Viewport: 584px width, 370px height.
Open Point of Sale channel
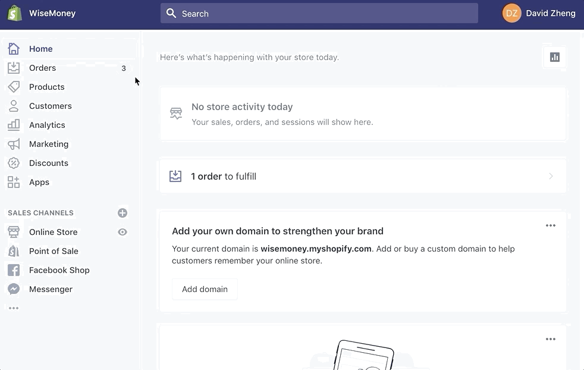(x=54, y=251)
